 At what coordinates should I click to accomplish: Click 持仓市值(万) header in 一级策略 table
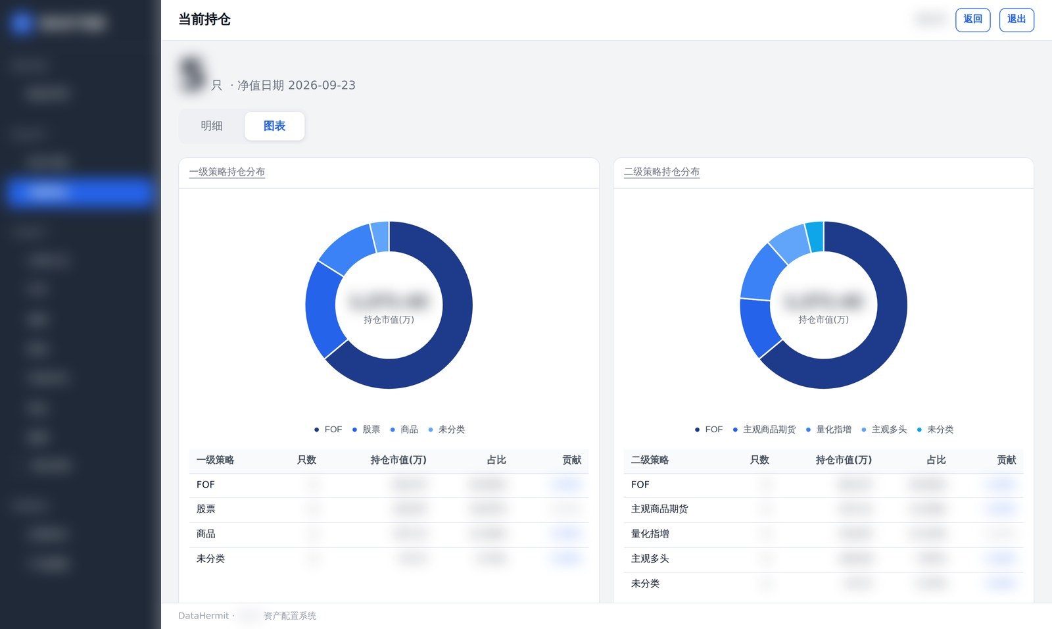pos(398,460)
